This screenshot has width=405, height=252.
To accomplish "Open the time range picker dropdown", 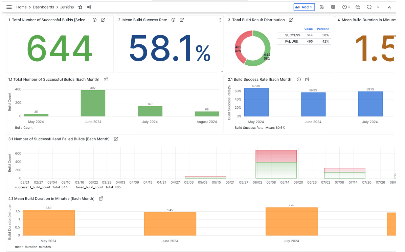I will pyautogui.click(x=346, y=7).
